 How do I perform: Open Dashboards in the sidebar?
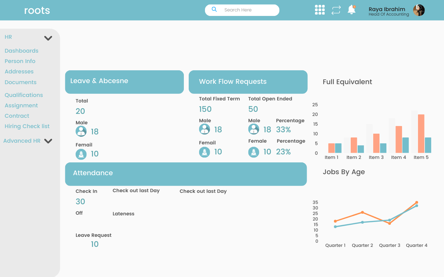click(x=22, y=51)
